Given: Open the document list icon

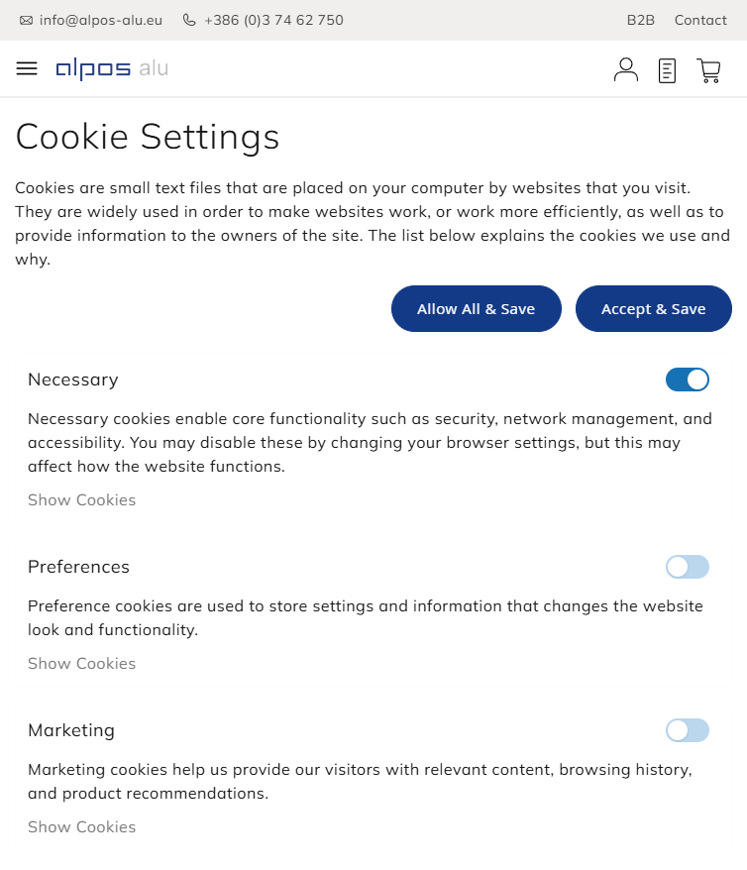Looking at the screenshot, I should pos(668,70).
